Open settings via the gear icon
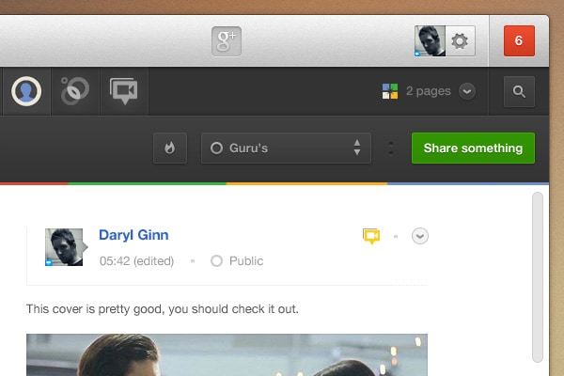 (x=460, y=41)
